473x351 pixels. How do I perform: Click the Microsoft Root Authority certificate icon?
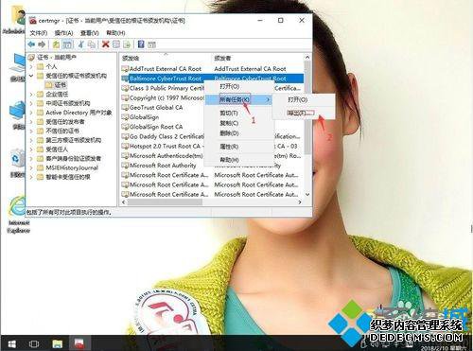tap(125, 166)
